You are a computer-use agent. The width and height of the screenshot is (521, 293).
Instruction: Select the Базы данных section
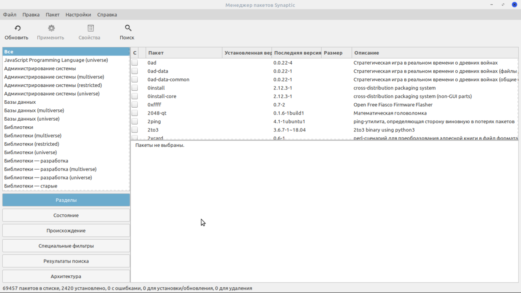66,102
